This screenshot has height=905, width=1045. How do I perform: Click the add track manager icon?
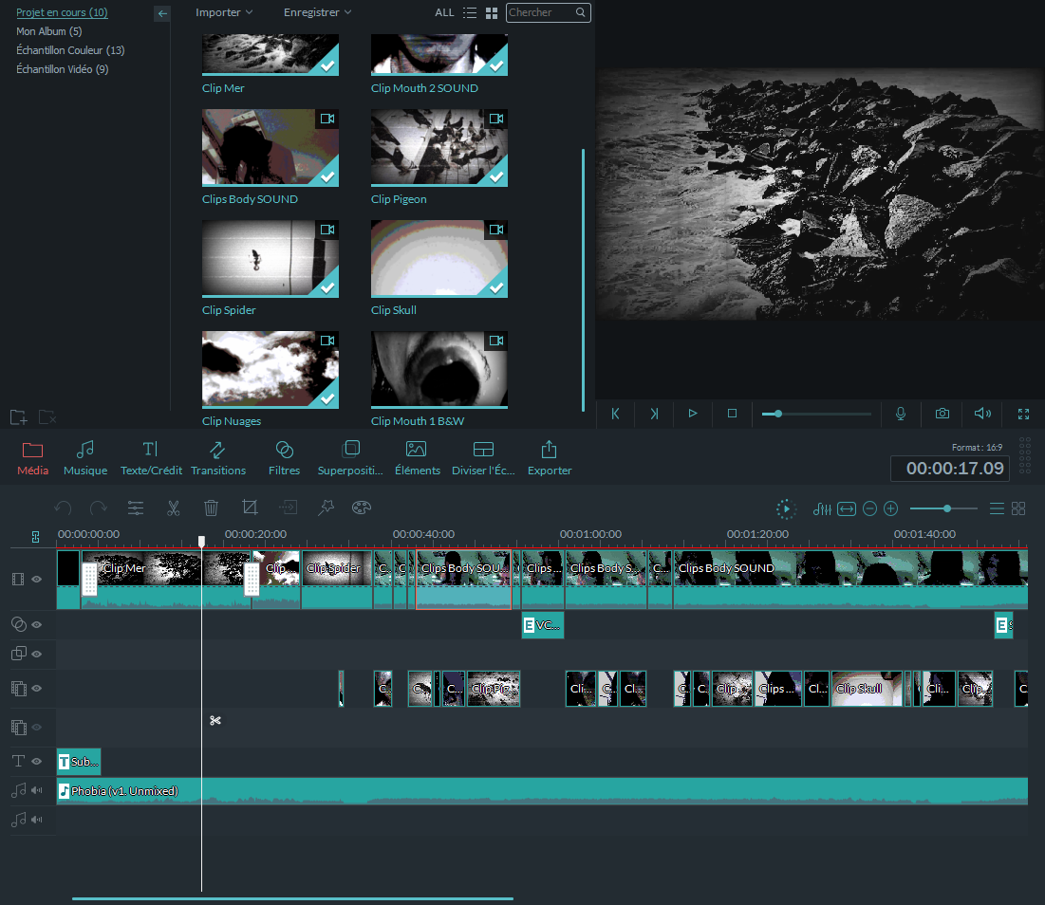coord(35,537)
